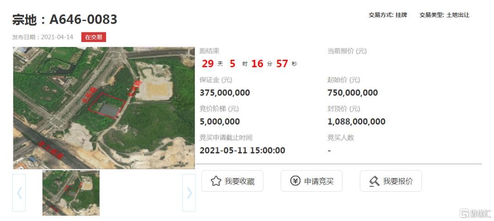494x221 pixels.
Task: Click the yen coin icon for 申请竞买
Action: point(295,181)
